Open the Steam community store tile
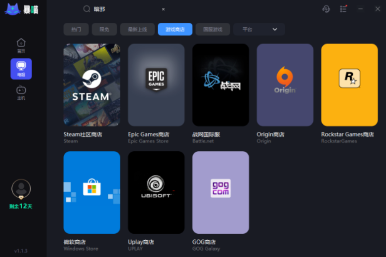Screen dimensions: 386x257 click(x=92, y=85)
